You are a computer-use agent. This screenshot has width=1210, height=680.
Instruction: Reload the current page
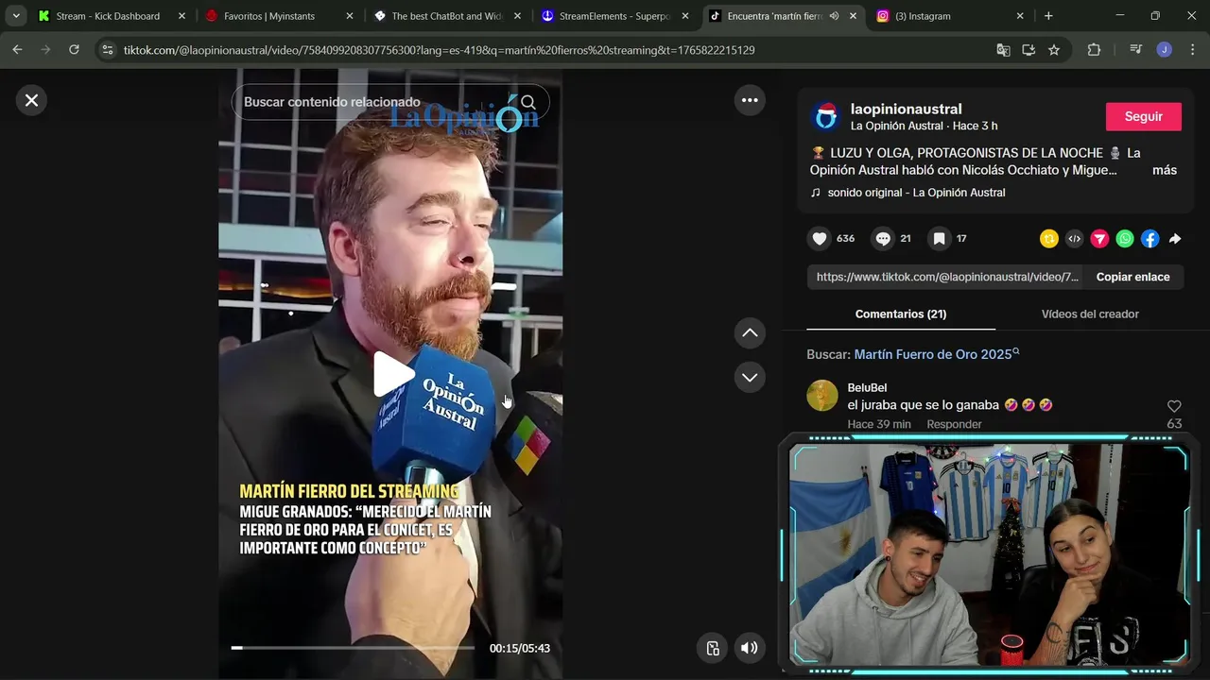pyautogui.click(x=74, y=50)
